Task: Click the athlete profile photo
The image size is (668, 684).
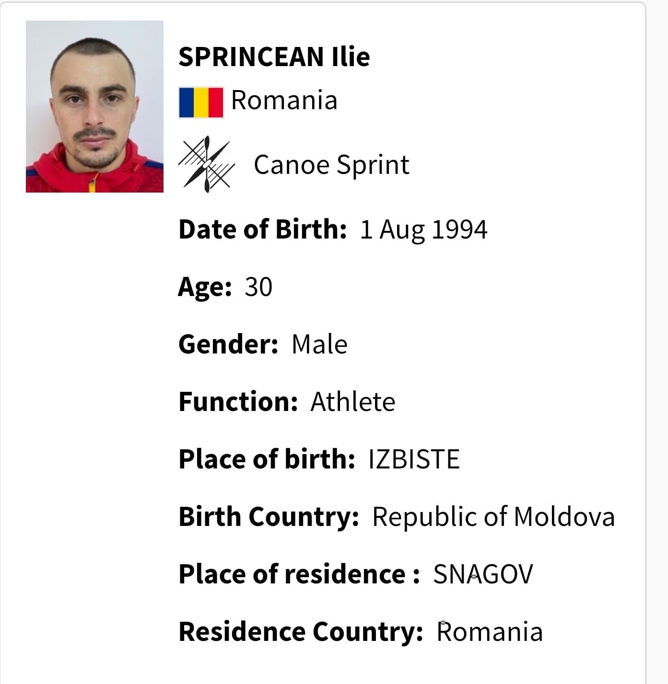Action: [x=94, y=106]
